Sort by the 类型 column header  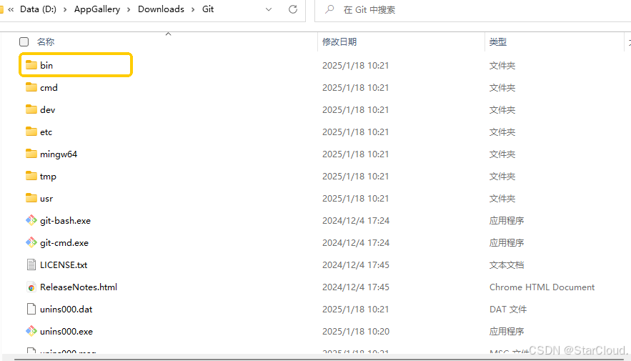(498, 42)
